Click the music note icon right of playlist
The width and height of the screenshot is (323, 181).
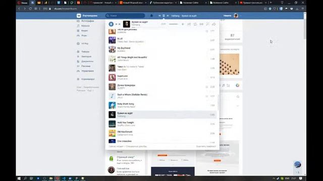(x=224, y=85)
